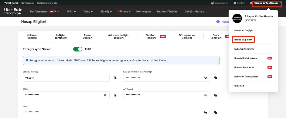
Task: Click the (933397) account number text
Action: tap(250, 20)
